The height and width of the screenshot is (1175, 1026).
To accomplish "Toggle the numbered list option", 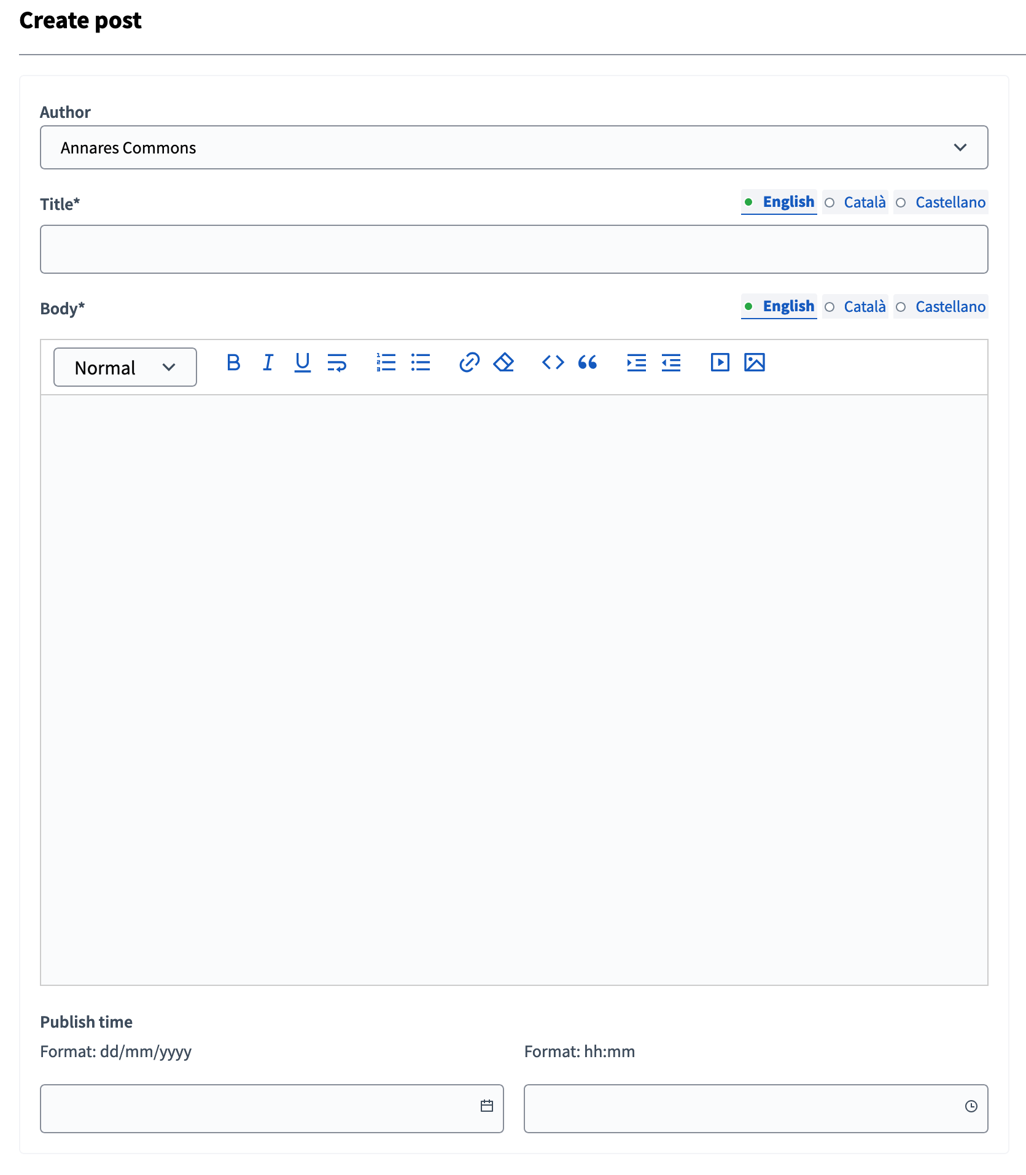I will click(x=386, y=363).
